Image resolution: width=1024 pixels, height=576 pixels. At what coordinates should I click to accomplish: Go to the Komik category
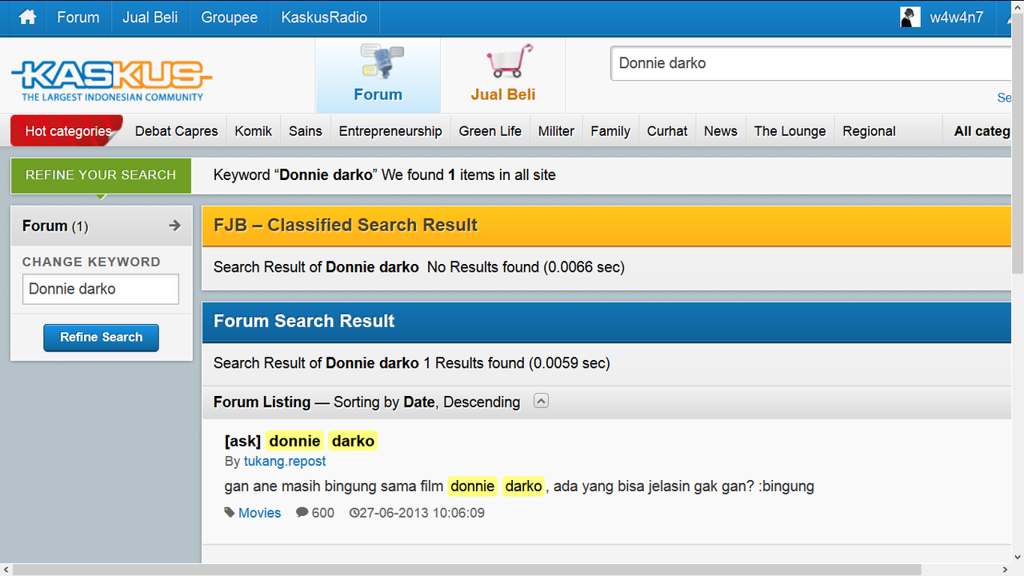tap(254, 131)
